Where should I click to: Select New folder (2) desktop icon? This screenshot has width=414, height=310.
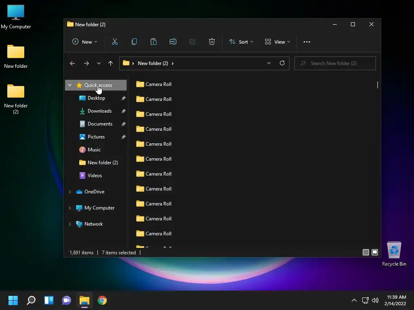click(16, 99)
